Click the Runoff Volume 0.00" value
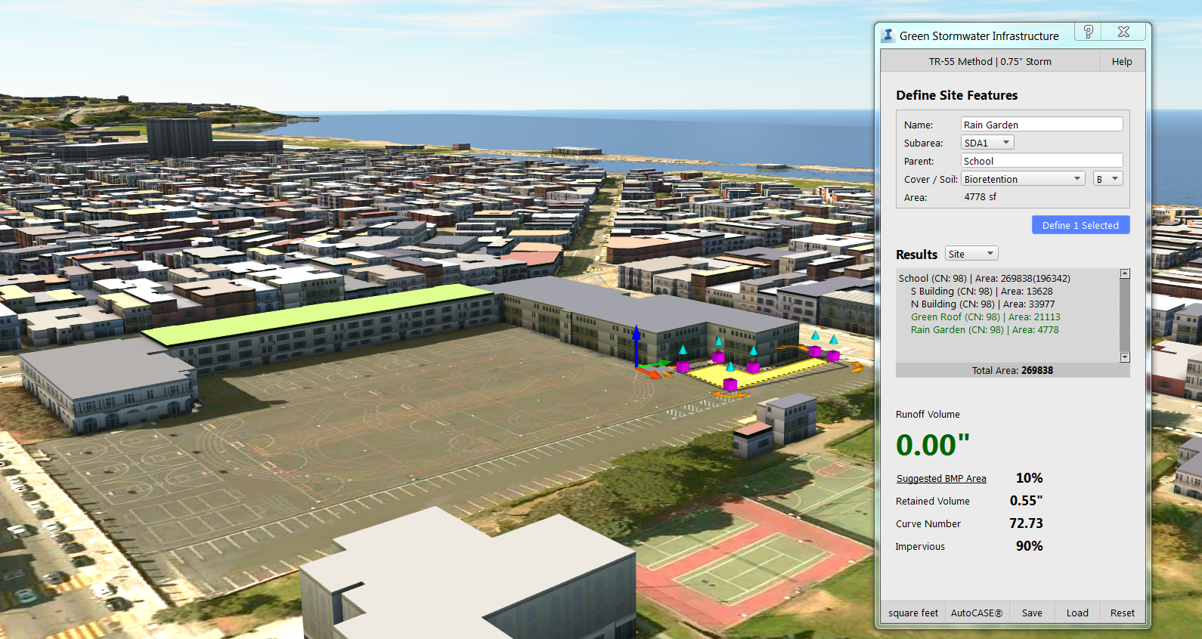The width and height of the screenshot is (1202, 639). coord(932,445)
